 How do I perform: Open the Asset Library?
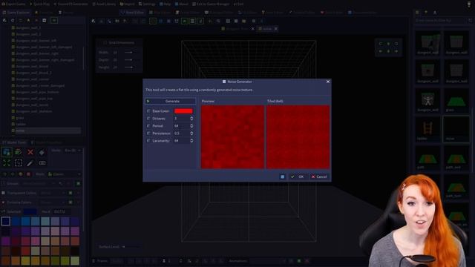pyautogui.click(x=104, y=4)
